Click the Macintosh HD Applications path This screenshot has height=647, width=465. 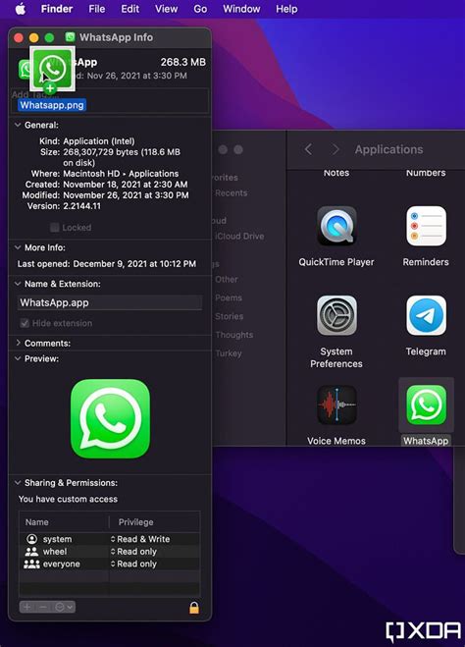tap(121, 174)
